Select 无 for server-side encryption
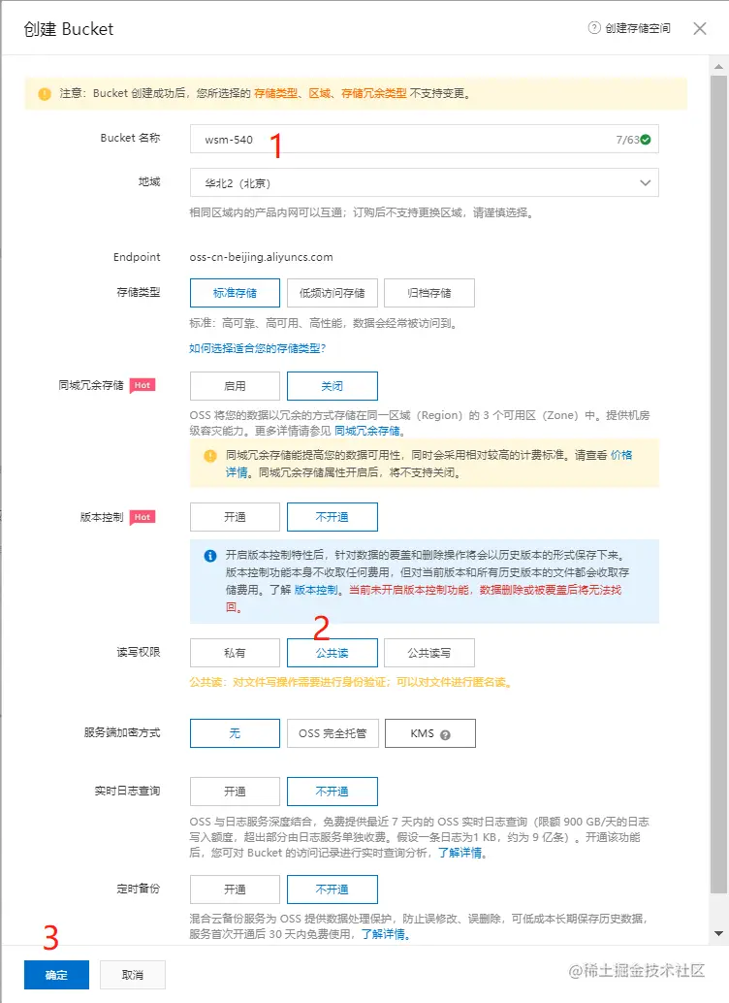The height and width of the screenshot is (1003, 729). pyautogui.click(x=235, y=733)
